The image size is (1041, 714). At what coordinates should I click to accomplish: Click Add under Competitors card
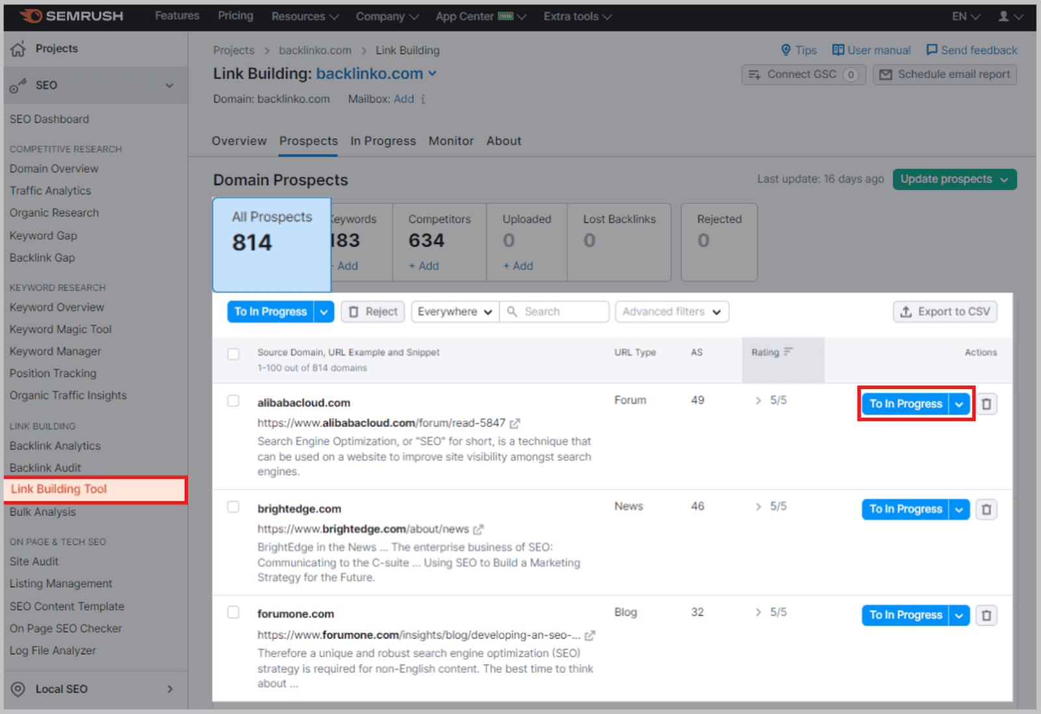pos(424,266)
